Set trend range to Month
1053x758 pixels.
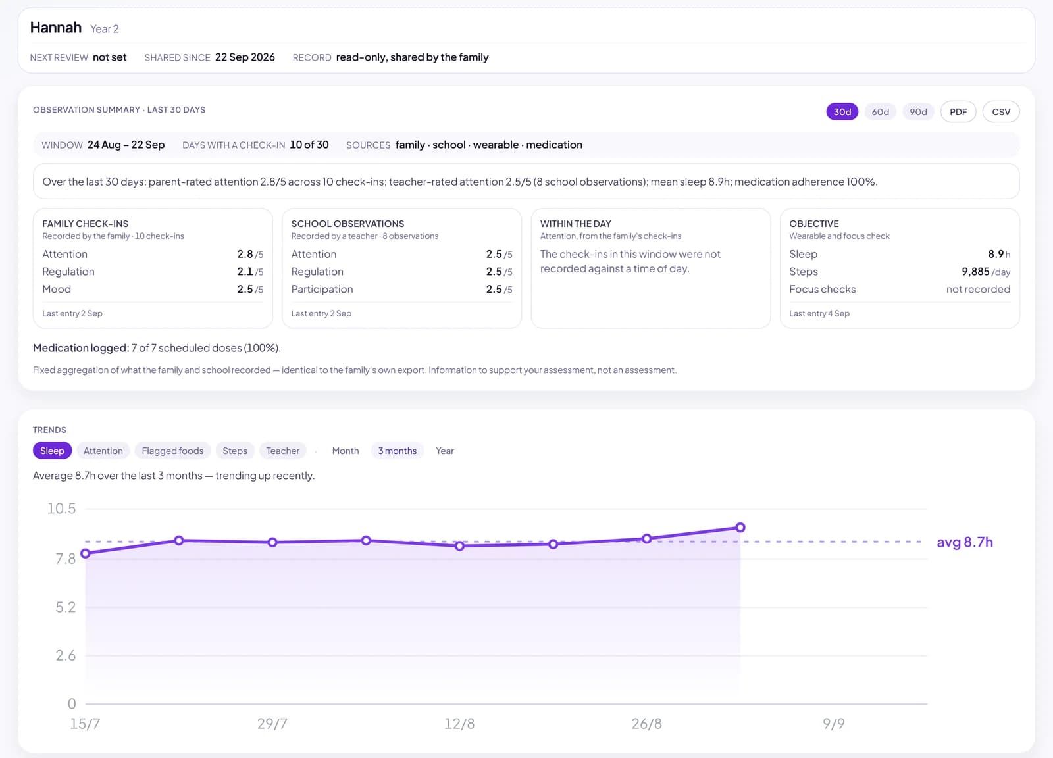[x=346, y=451]
